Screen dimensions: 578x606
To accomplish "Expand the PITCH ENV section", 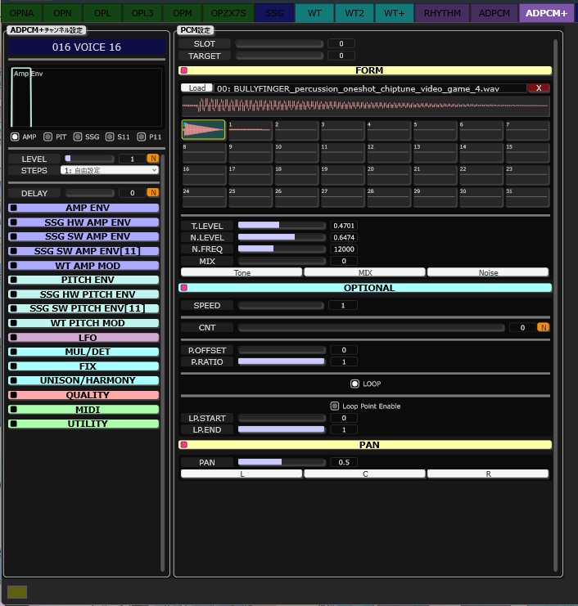I will pyautogui.click(x=84, y=280).
